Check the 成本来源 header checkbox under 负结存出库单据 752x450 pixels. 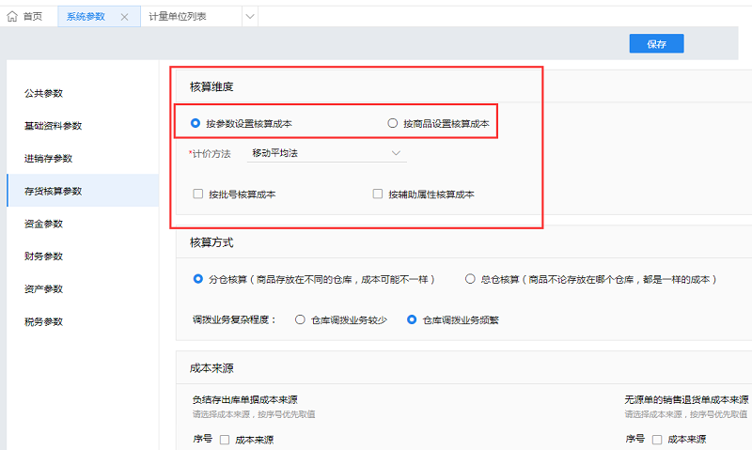[225, 440]
